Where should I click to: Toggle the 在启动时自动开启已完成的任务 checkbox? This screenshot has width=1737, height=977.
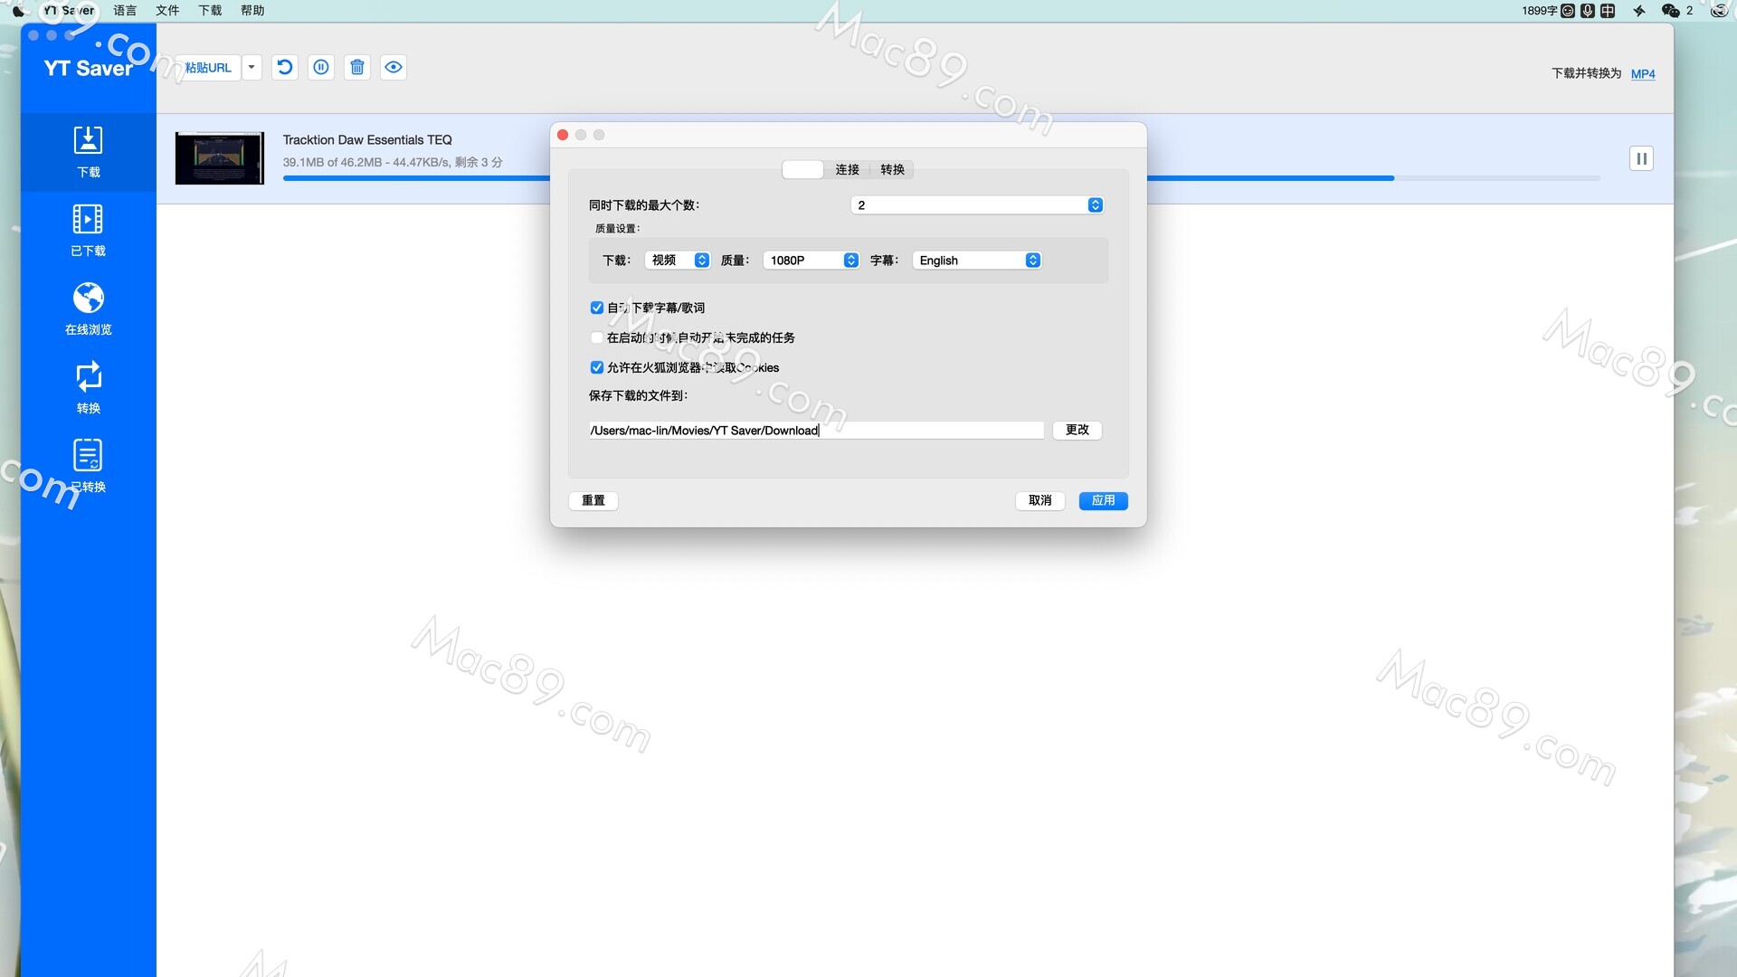(596, 337)
